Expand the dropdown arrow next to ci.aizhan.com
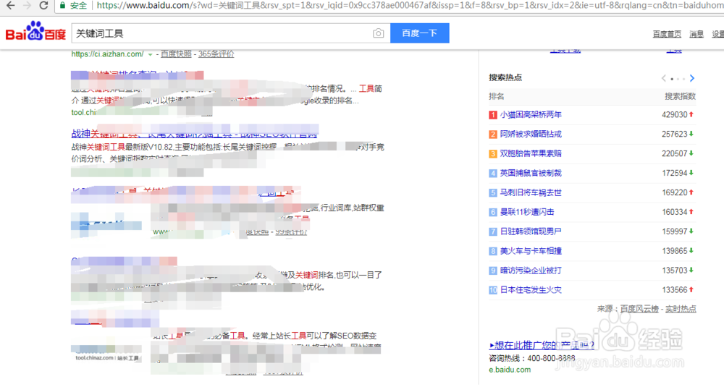The height and width of the screenshot is (387, 724). [x=150, y=54]
